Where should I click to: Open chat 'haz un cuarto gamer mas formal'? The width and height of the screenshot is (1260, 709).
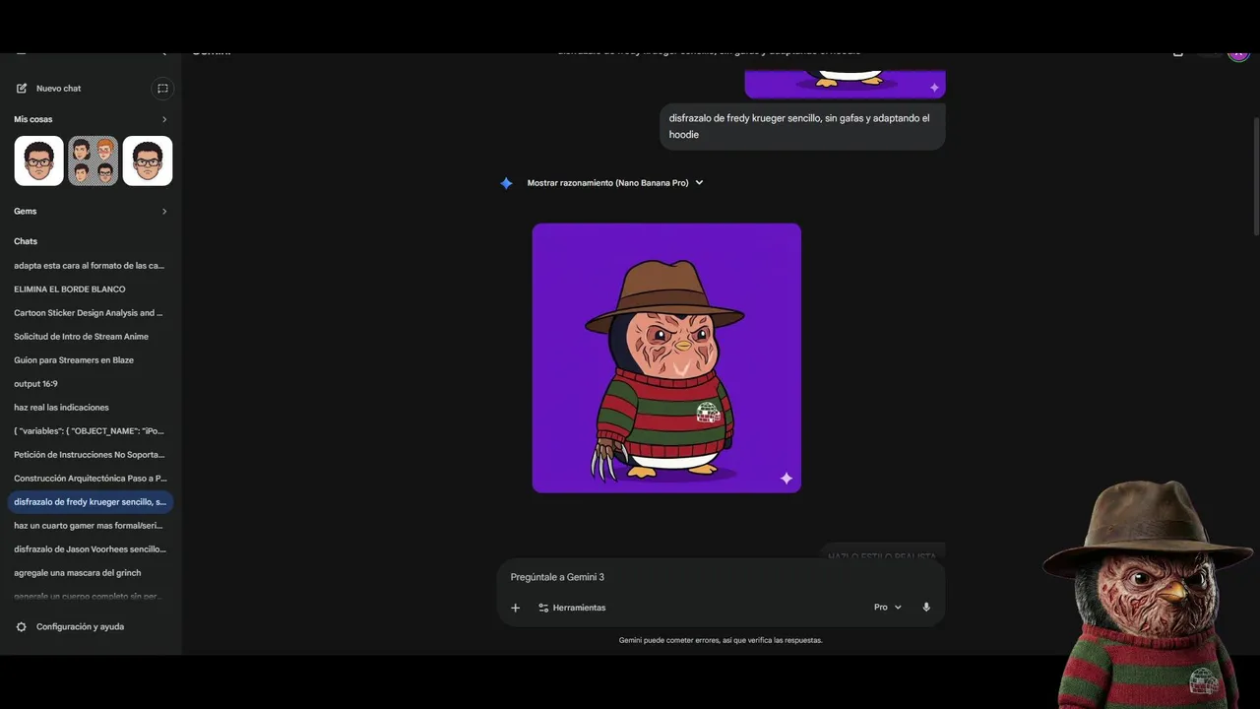[90, 526]
